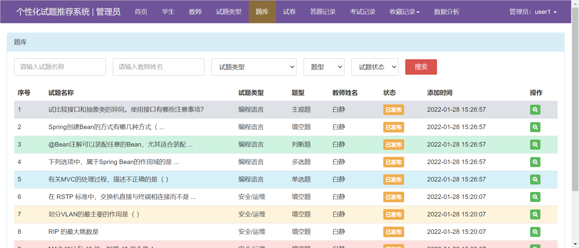The image size is (579, 248).
Task: Open the 学生 navigation tab
Action: tap(168, 12)
